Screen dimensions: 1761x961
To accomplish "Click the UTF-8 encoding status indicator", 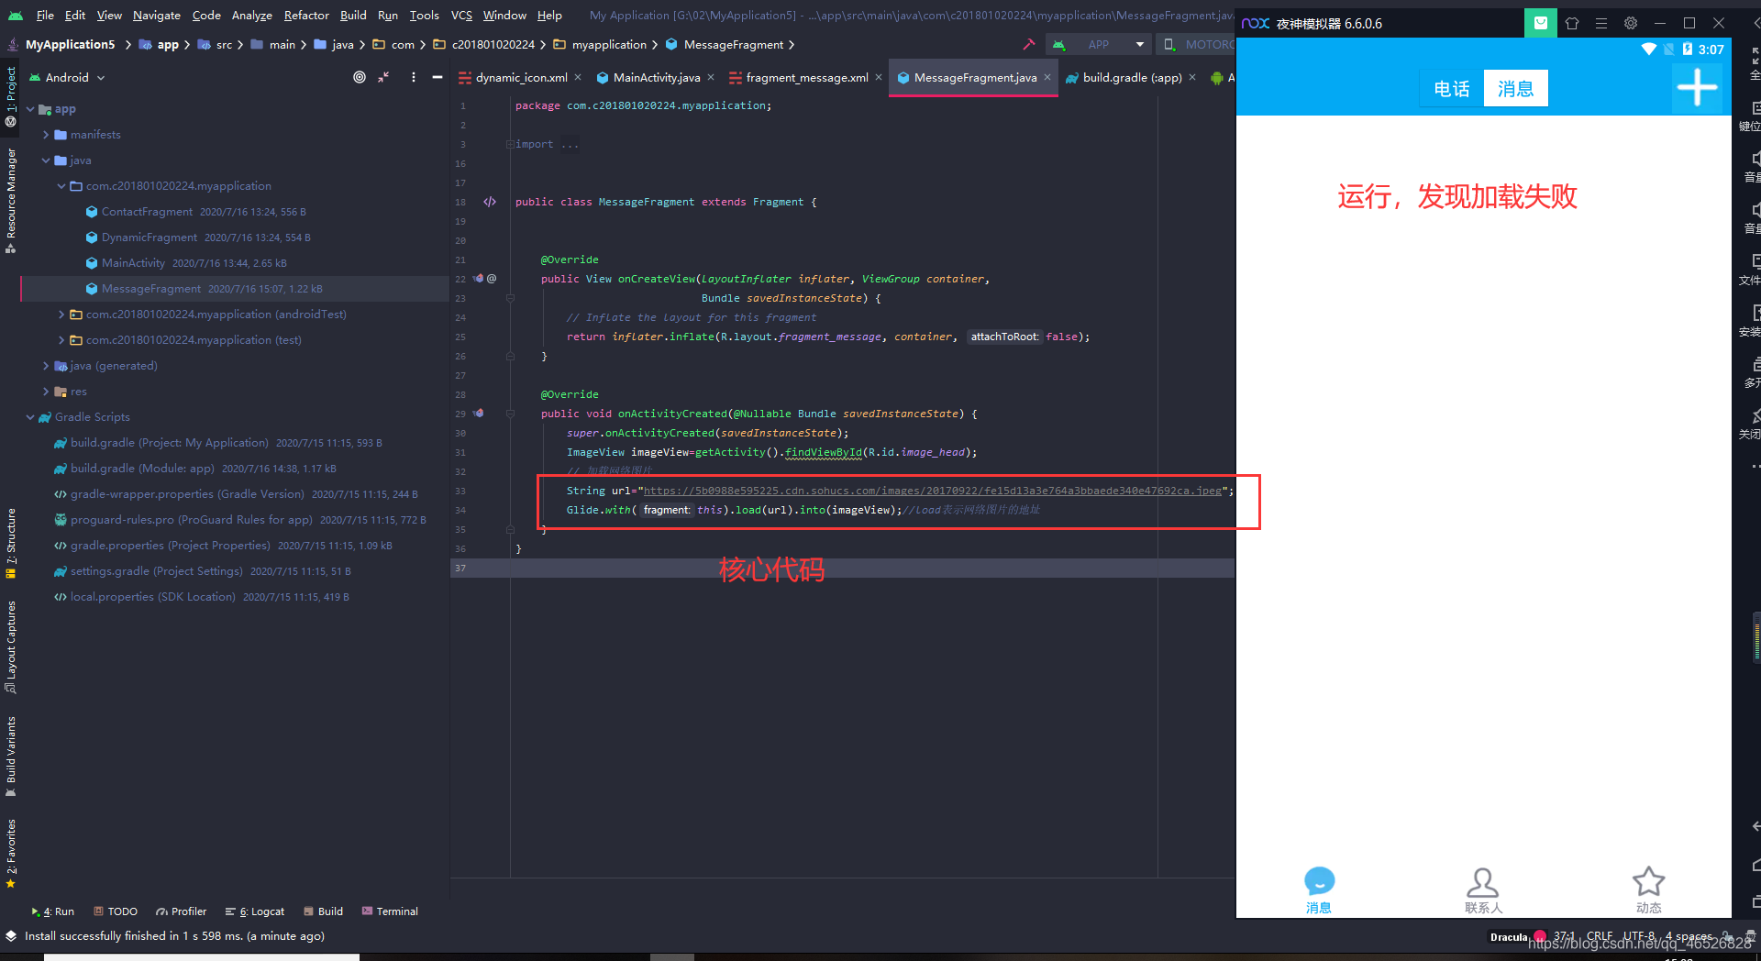I will click(x=1639, y=936).
